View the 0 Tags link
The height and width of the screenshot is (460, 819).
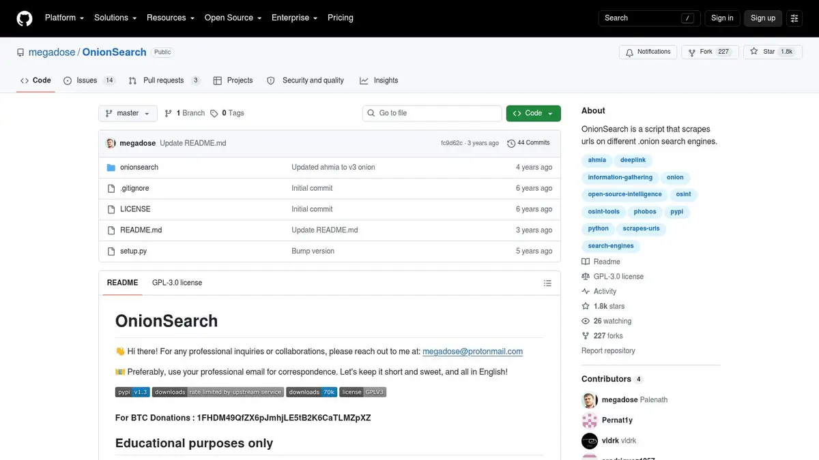[227, 113]
